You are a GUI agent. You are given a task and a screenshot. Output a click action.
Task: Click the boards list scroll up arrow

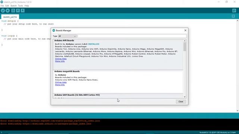click(x=184, y=41)
